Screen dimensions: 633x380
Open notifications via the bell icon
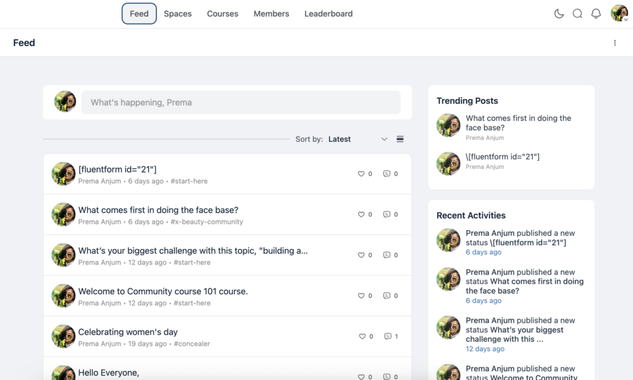click(x=595, y=13)
